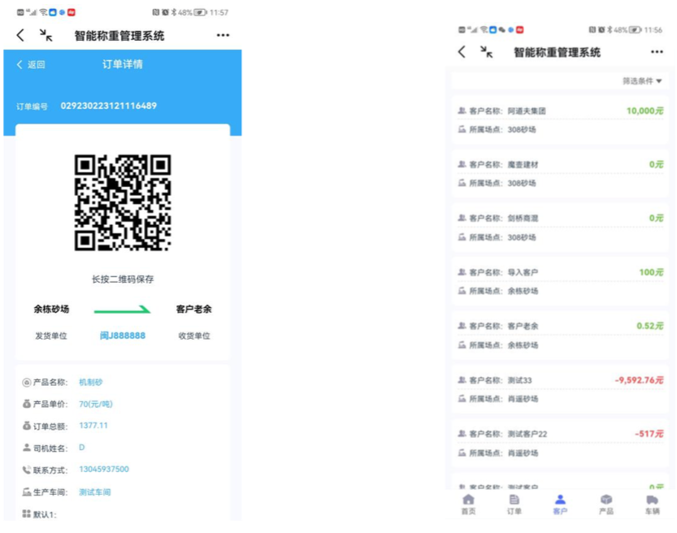Tap the battery indicator on the customer list screen status bar
The width and height of the screenshot is (677, 533).
point(635,30)
